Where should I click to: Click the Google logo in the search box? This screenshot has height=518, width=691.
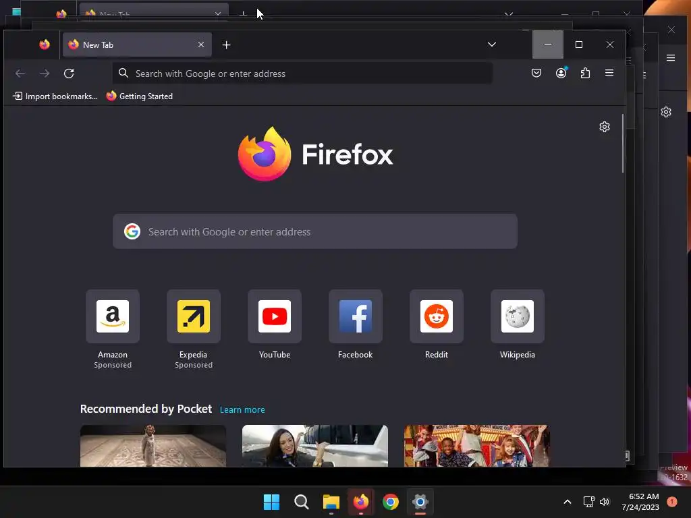click(132, 231)
